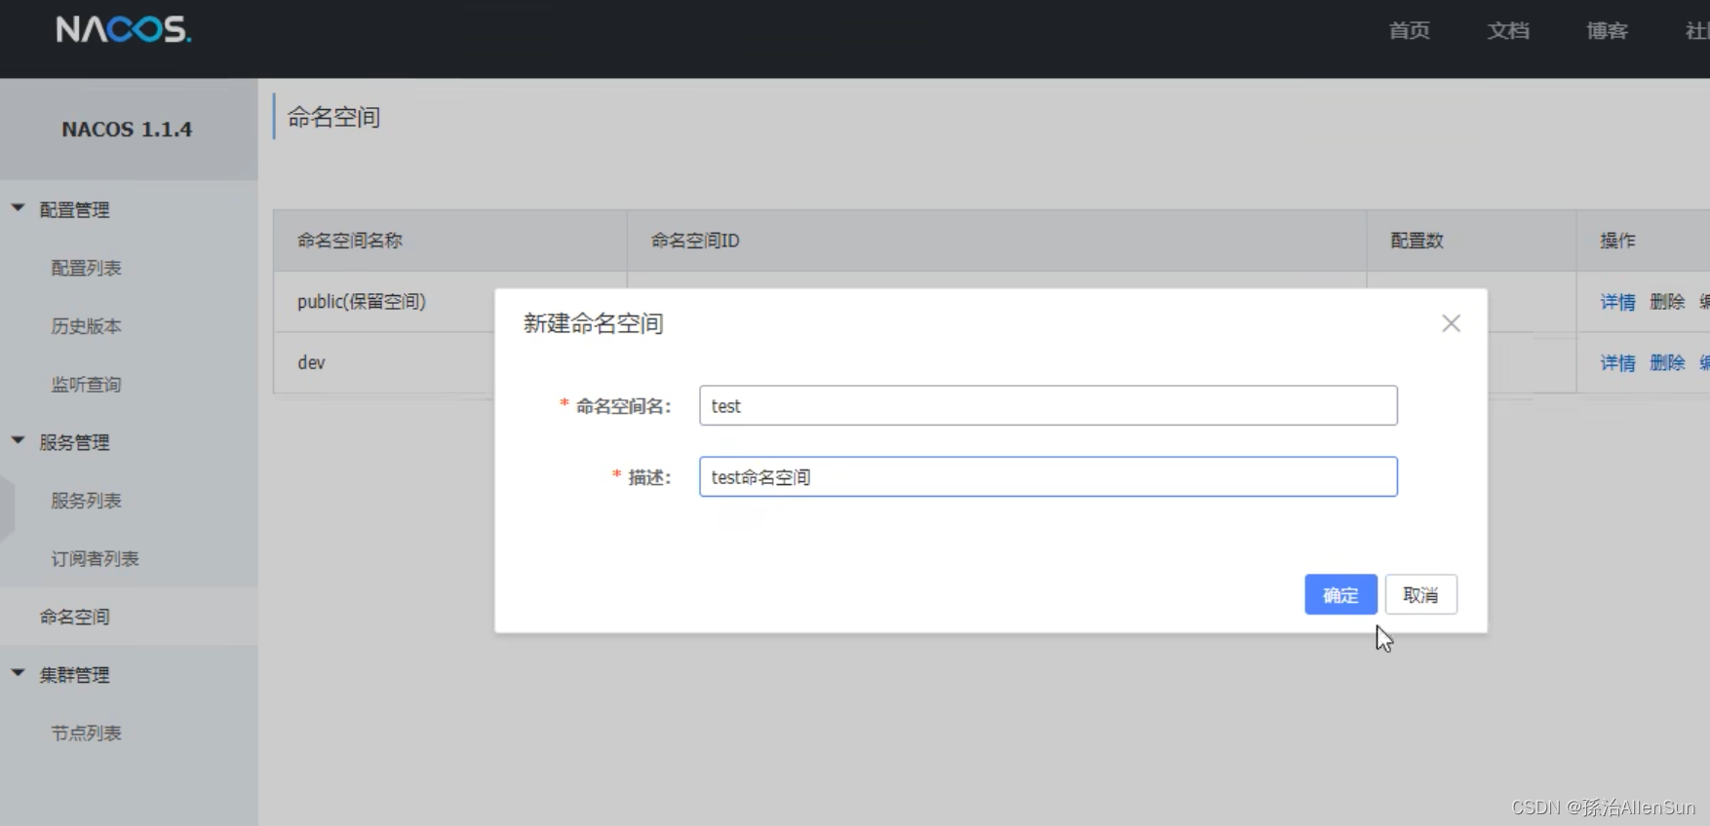
Task: Open 订阅者列表 in sidebar
Action: tap(95, 559)
